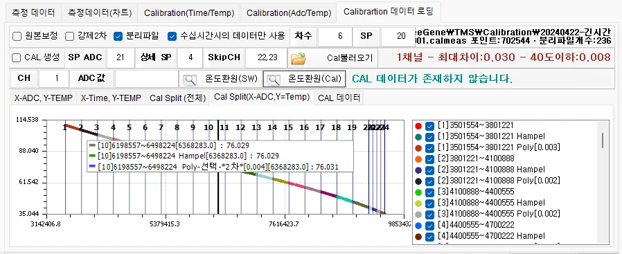Uncheck 수십시간시의 데이터만 사용 checkbox
The width and height of the screenshot is (622, 254).
(172, 37)
